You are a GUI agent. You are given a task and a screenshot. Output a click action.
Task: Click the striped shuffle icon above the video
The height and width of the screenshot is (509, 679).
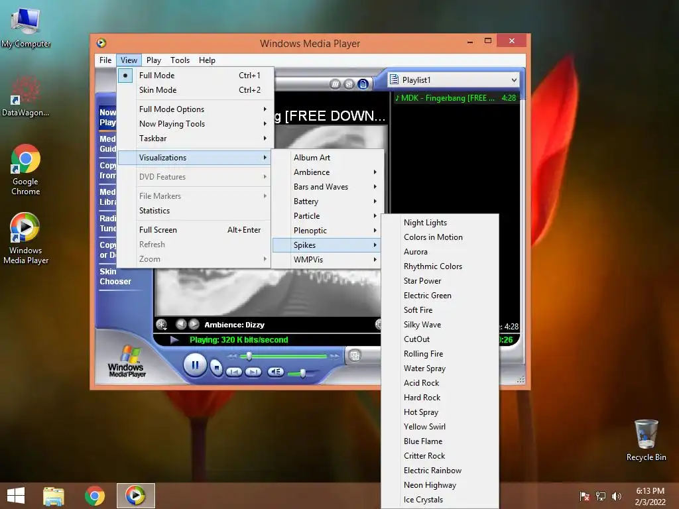pyautogui.click(x=335, y=84)
